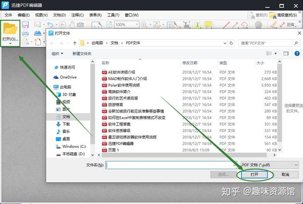Click the Undo arrow icon
Screen dimensions: 303x204
pyautogui.click(x=50, y=25)
